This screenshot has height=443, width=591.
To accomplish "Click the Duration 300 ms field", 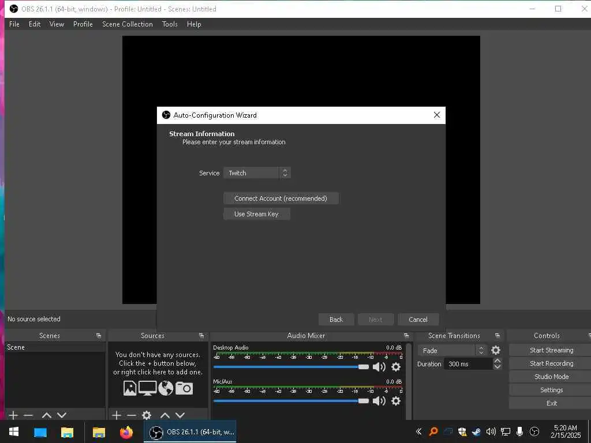I will pos(469,364).
